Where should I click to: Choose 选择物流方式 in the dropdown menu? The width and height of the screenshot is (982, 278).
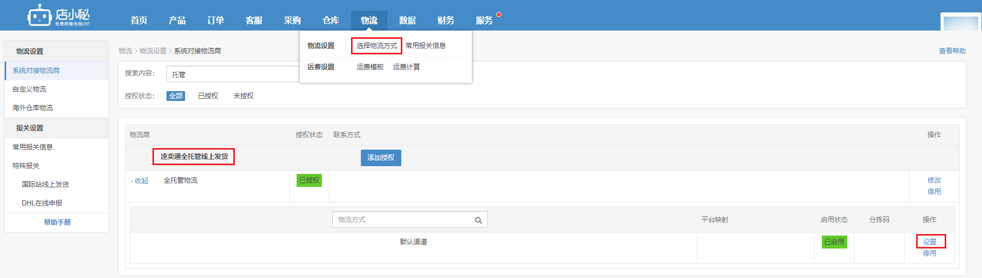[x=376, y=46]
